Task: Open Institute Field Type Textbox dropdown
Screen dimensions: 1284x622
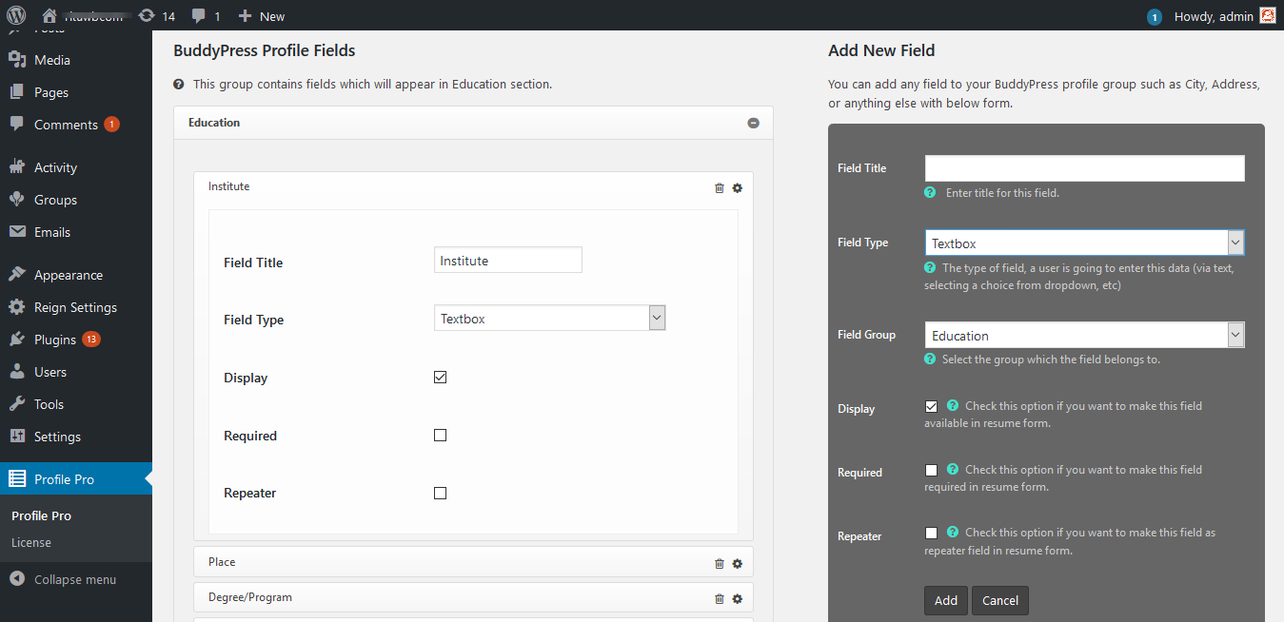Action: point(549,318)
